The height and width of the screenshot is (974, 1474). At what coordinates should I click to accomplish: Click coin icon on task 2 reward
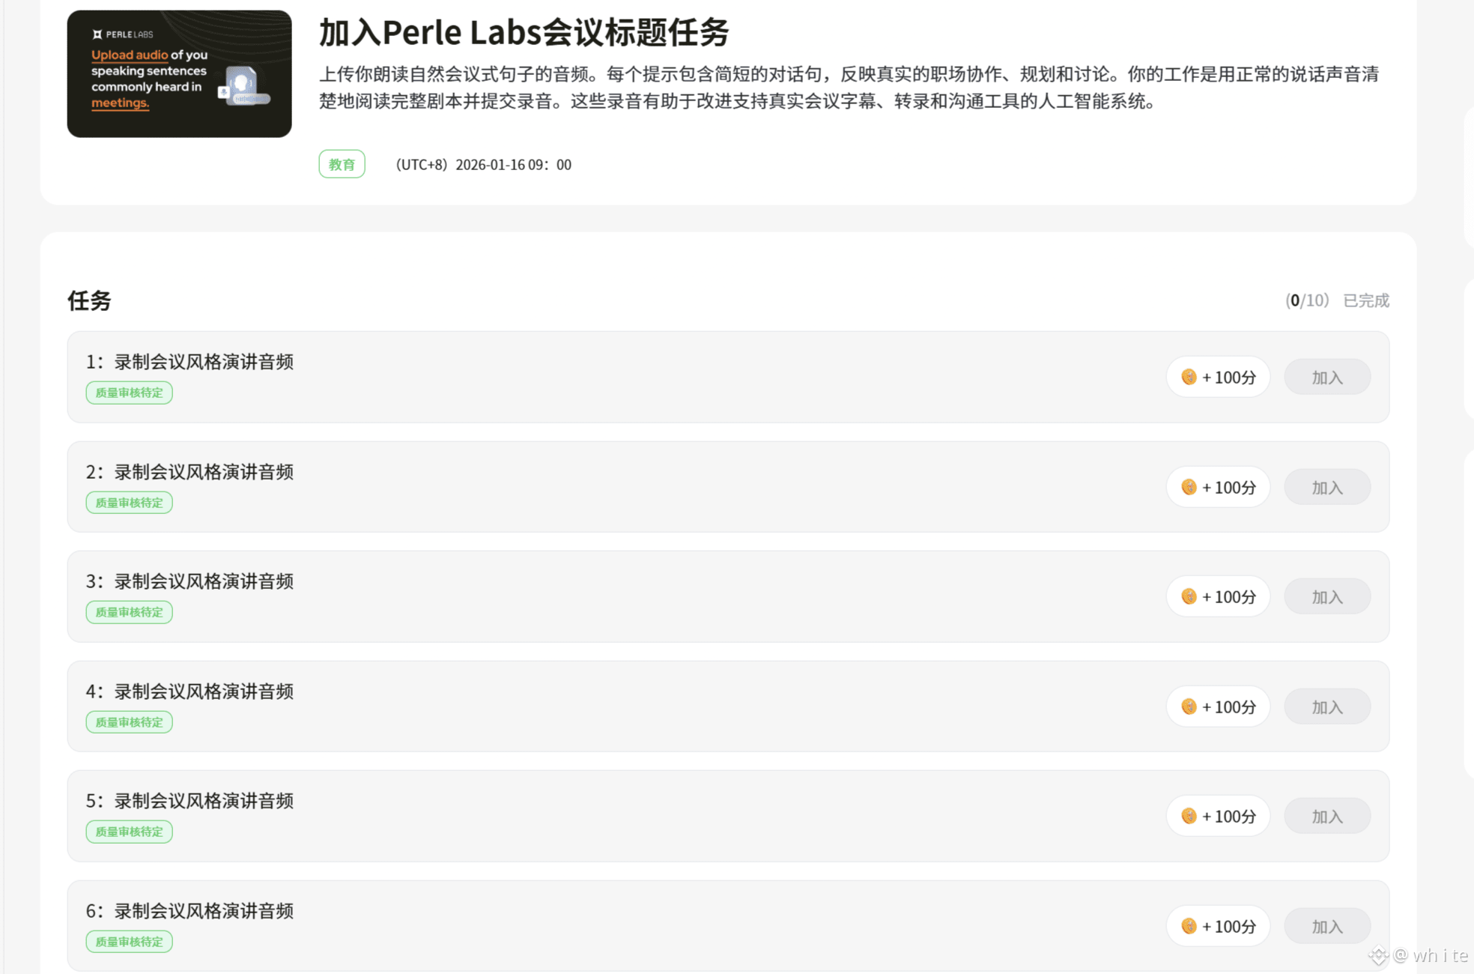click(x=1189, y=487)
